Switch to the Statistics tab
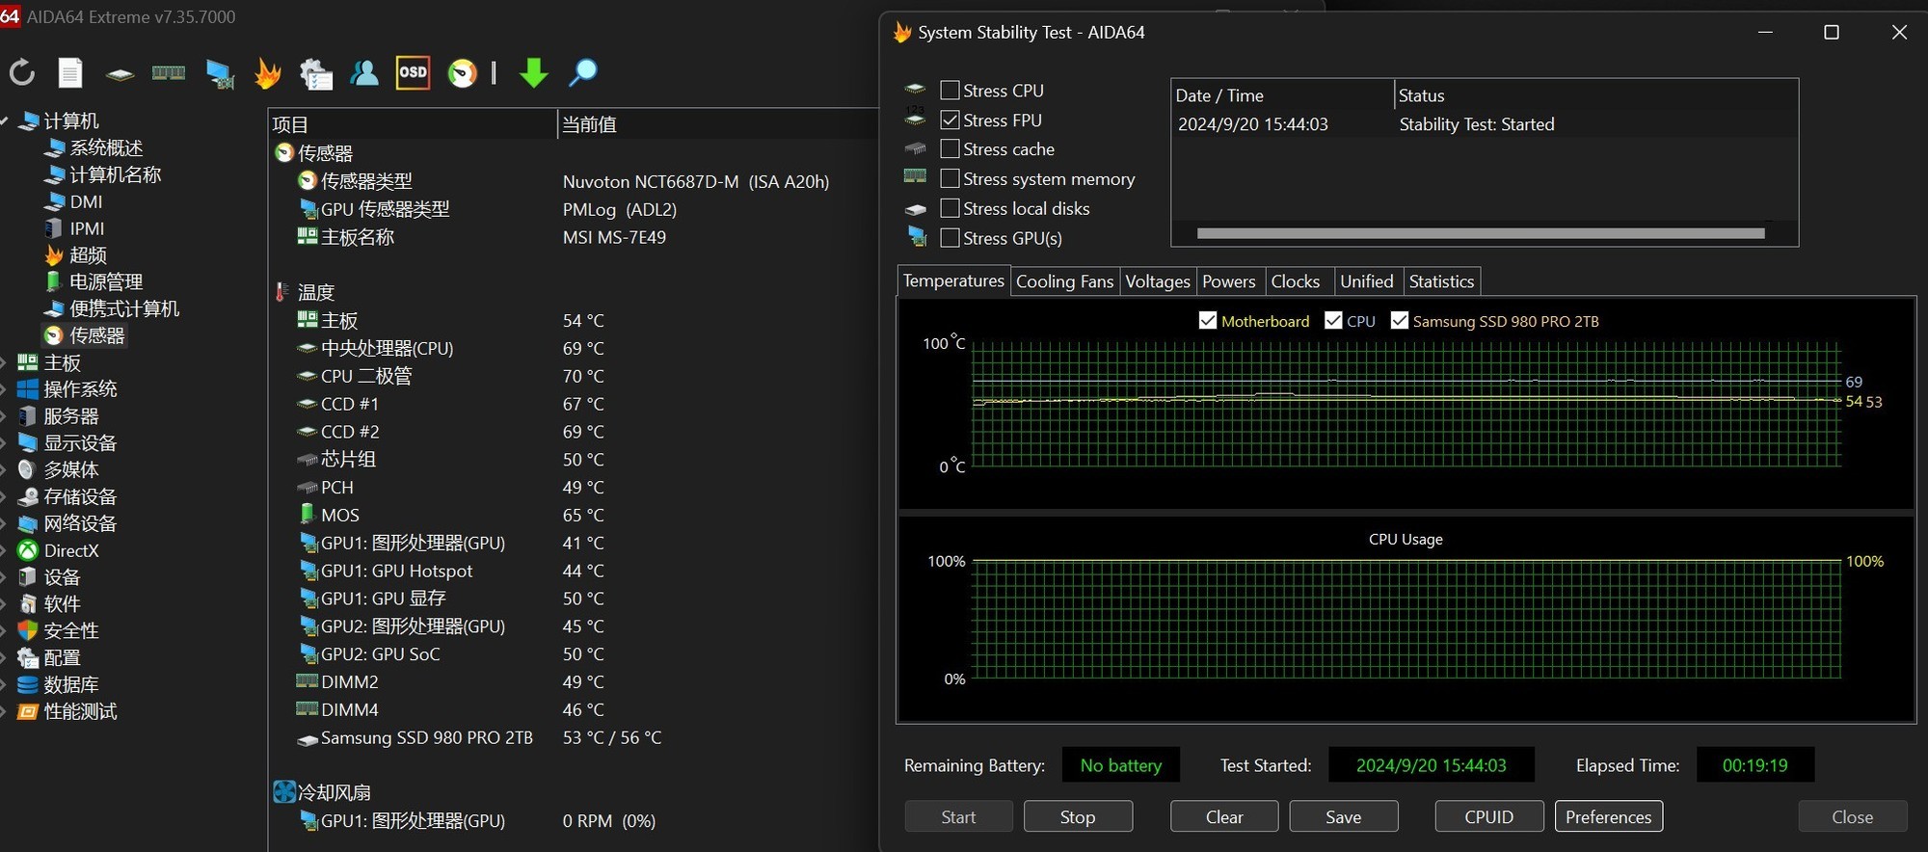This screenshot has height=852, width=1928. [x=1441, y=281]
